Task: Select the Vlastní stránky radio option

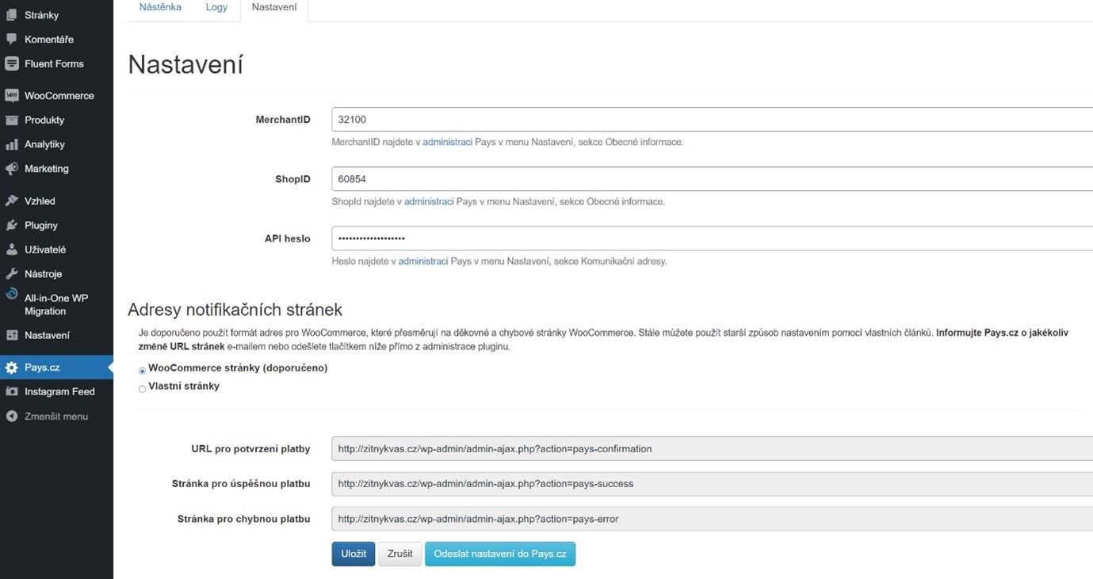Action: pos(143,389)
